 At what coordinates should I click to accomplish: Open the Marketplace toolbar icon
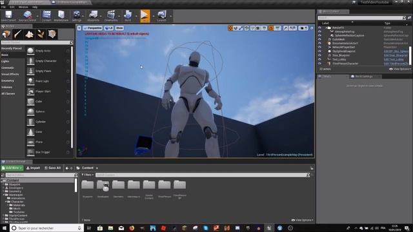(x=61, y=15)
